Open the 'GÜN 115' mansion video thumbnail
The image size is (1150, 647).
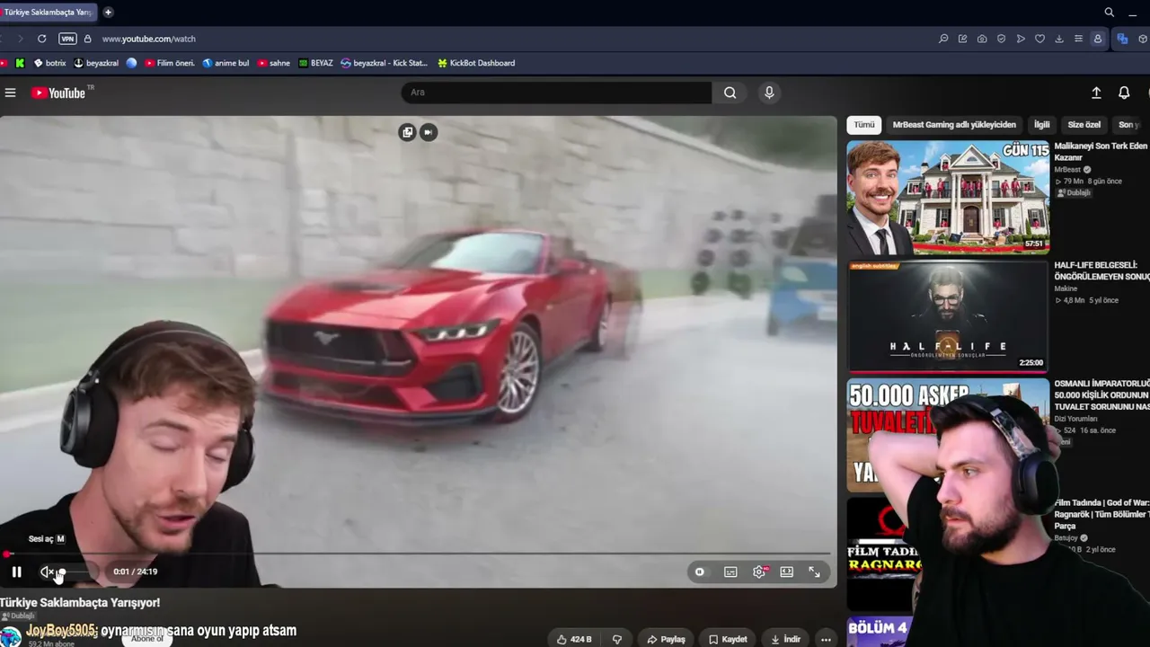tap(948, 197)
